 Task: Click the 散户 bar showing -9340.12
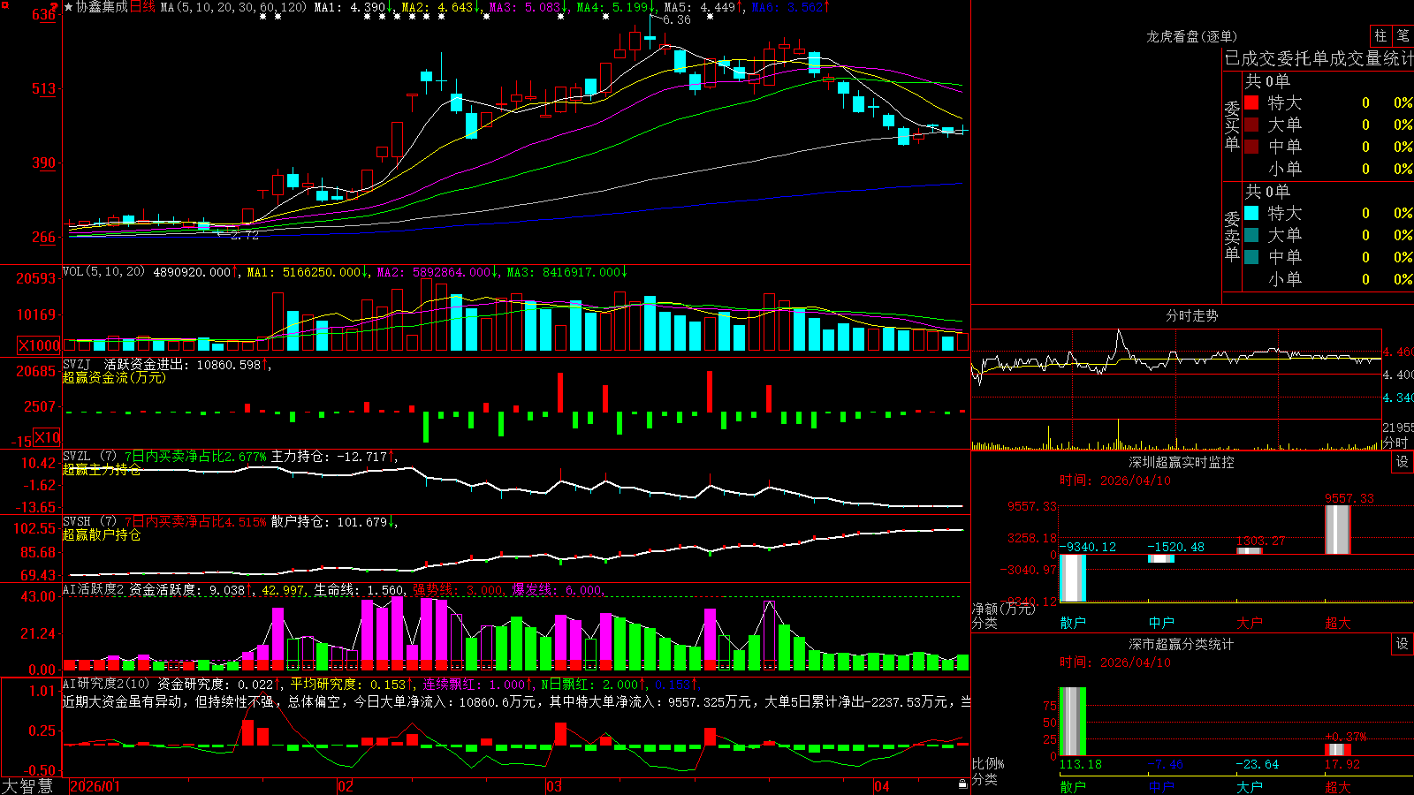(x=1073, y=578)
